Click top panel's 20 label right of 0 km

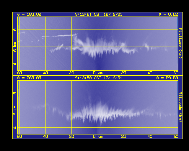tap(124, 73)
